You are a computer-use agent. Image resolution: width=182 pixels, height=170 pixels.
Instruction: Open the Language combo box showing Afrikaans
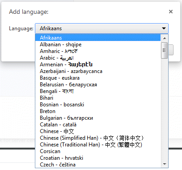point(102,28)
